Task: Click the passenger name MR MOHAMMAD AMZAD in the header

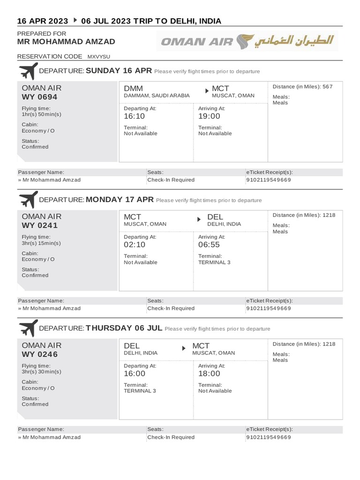Action: 66,42
